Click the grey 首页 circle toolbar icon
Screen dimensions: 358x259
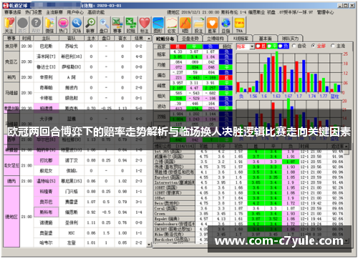(22, 25)
